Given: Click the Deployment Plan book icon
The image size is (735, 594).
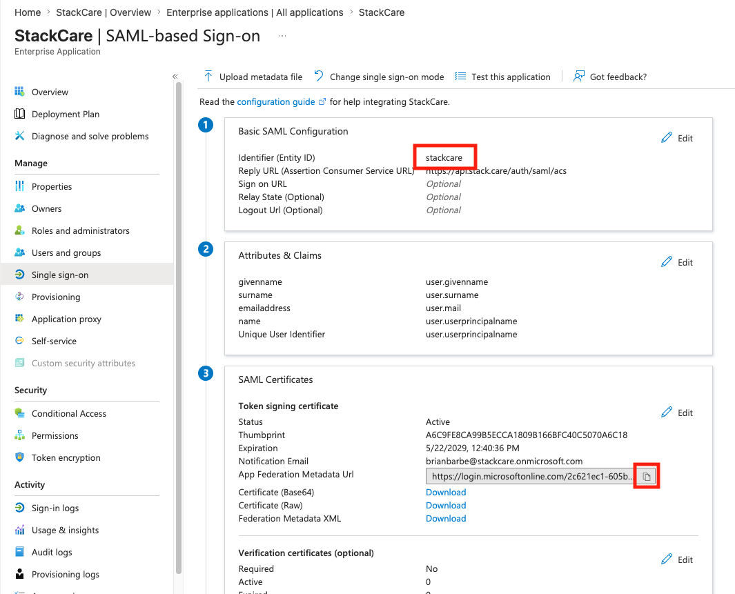Looking at the screenshot, I should (19, 113).
